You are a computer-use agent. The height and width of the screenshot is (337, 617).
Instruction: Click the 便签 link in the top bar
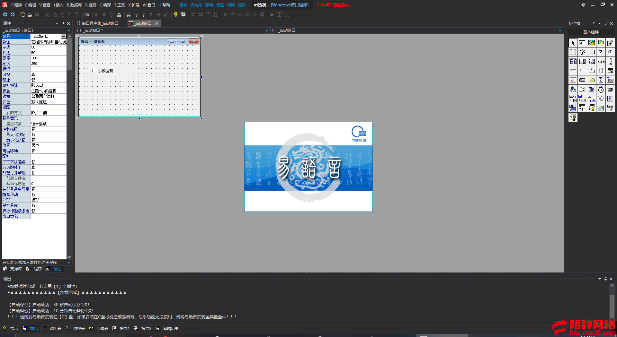pyautogui.click(x=220, y=5)
